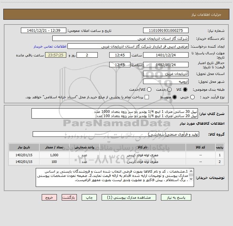Select the متوسط purchase type radio
Image resolution: width=233 pixels, height=226 pixels.
coord(175,97)
